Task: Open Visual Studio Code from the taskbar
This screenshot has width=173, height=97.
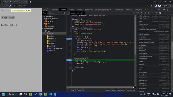Action: [x=51, y=94]
